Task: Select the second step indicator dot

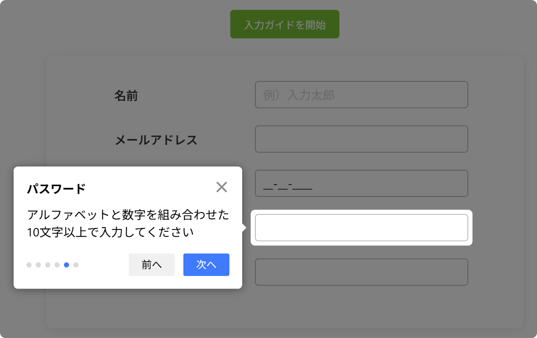Action: pyautogui.click(x=38, y=265)
